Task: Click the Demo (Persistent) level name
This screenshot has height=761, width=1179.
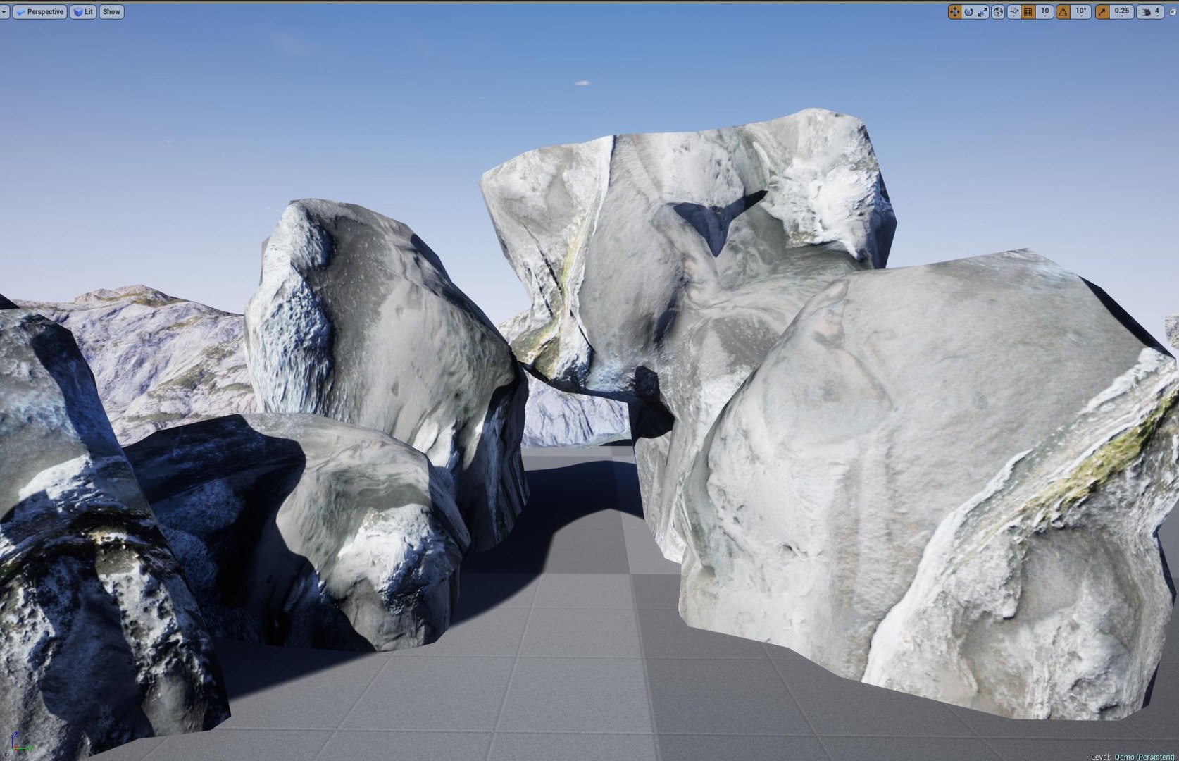Action: click(1144, 756)
